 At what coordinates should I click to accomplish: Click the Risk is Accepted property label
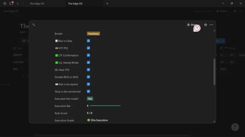click(66, 84)
